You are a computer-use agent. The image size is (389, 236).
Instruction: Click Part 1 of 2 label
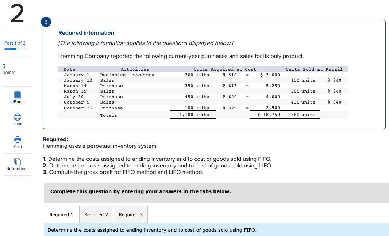tap(15, 43)
